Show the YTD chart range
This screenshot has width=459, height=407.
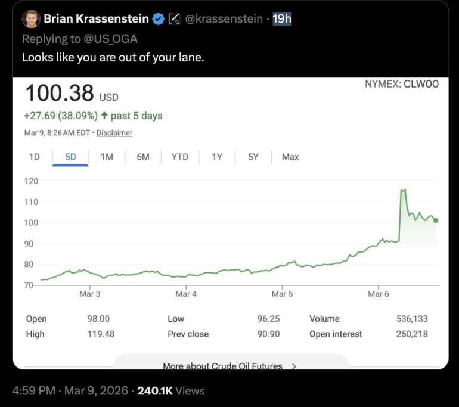pyautogui.click(x=180, y=157)
